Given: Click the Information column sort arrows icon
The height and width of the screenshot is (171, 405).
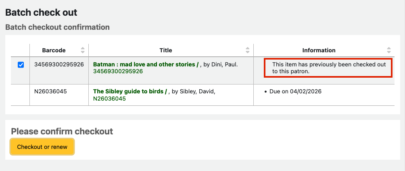Looking at the screenshot, I should point(388,50).
